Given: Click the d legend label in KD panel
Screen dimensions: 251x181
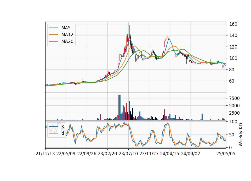Looking at the screenshot, I should click(x=62, y=133).
